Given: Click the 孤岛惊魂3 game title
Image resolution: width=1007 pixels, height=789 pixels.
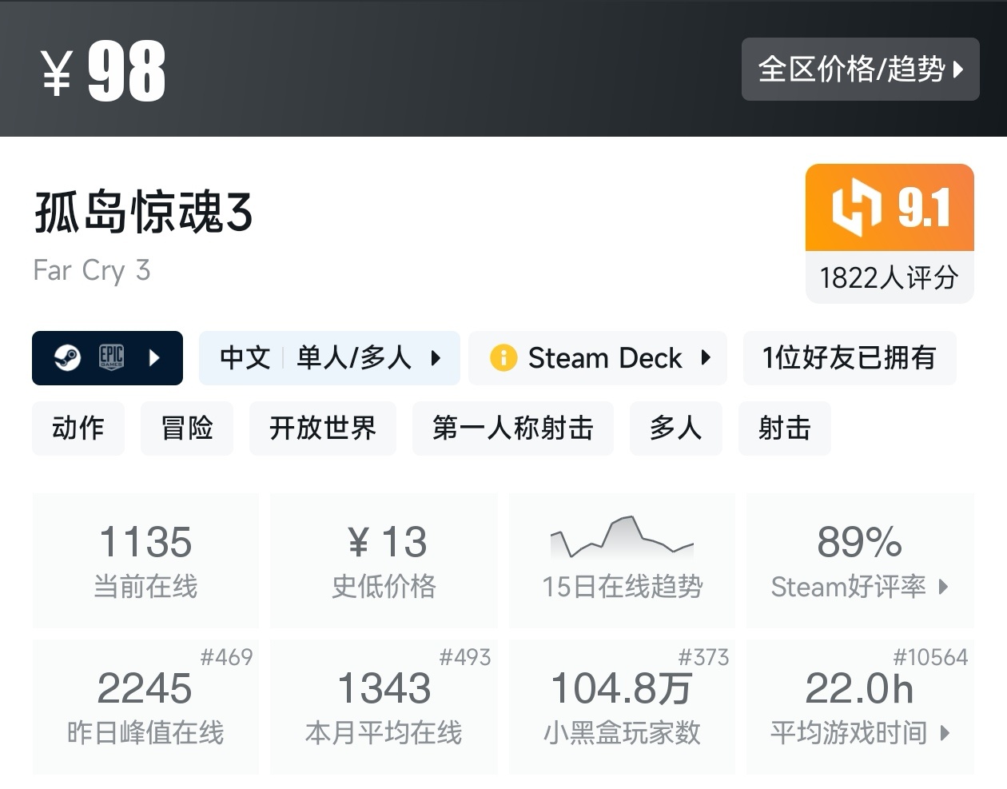Looking at the screenshot, I should (144, 213).
